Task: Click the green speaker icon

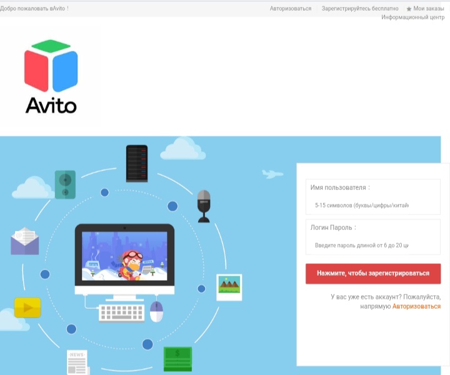Action: click(x=65, y=184)
